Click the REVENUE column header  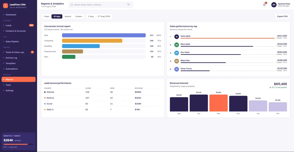pos(139,88)
